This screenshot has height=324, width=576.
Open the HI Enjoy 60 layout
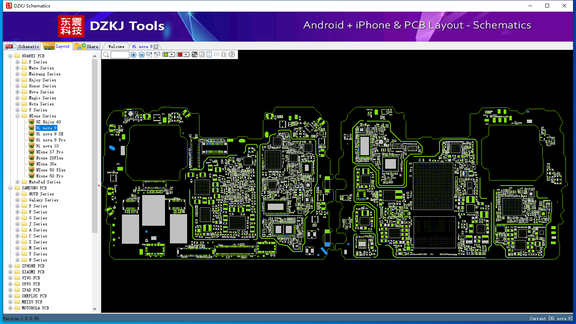(48, 122)
